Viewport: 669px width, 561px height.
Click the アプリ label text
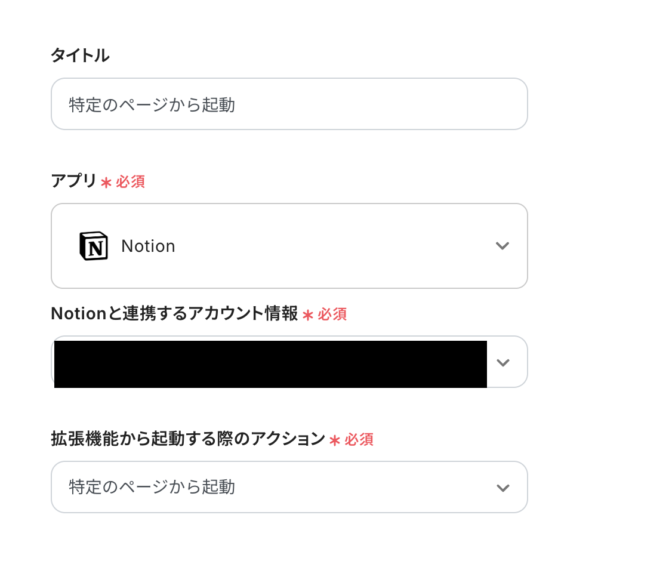tap(73, 181)
